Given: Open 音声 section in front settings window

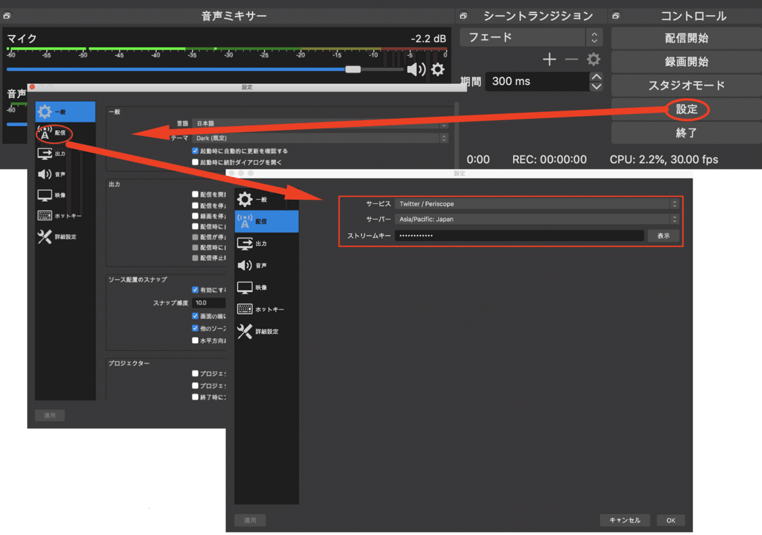Looking at the screenshot, I should [x=267, y=265].
